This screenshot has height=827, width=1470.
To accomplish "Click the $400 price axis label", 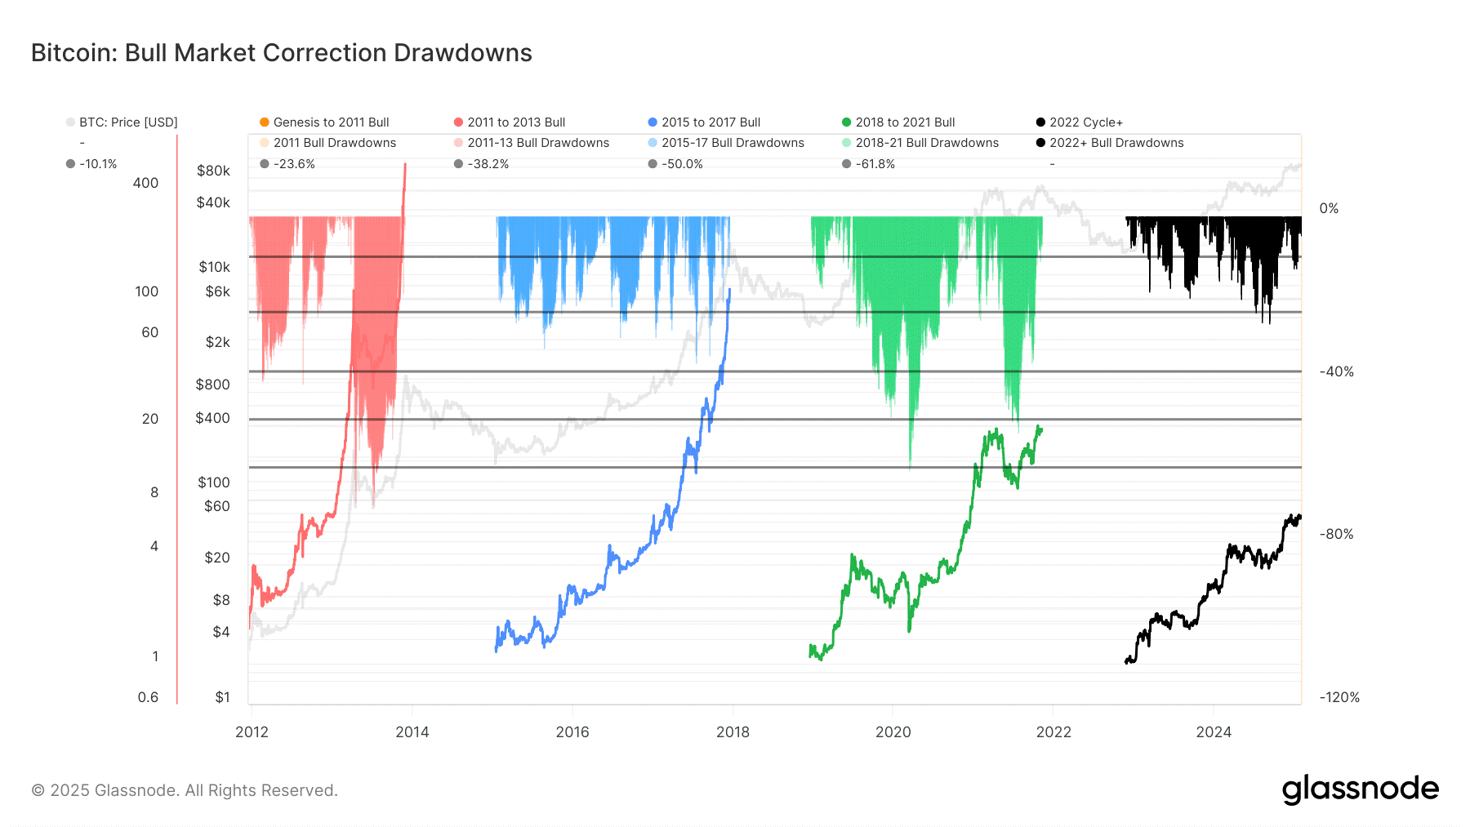I will 213,418.
